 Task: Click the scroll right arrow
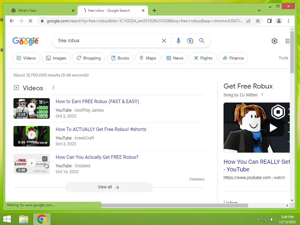[287, 205]
